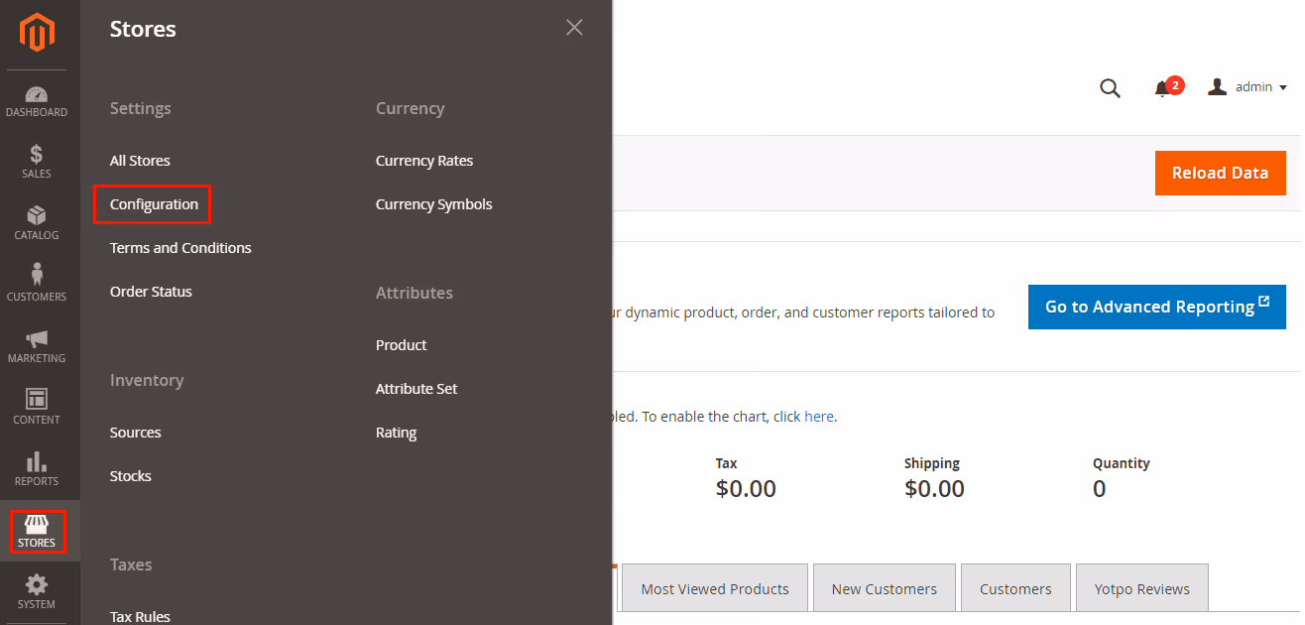This screenshot has width=1305, height=625.
Task: Open the Reports bar chart icon
Action: (x=37, y=462)
